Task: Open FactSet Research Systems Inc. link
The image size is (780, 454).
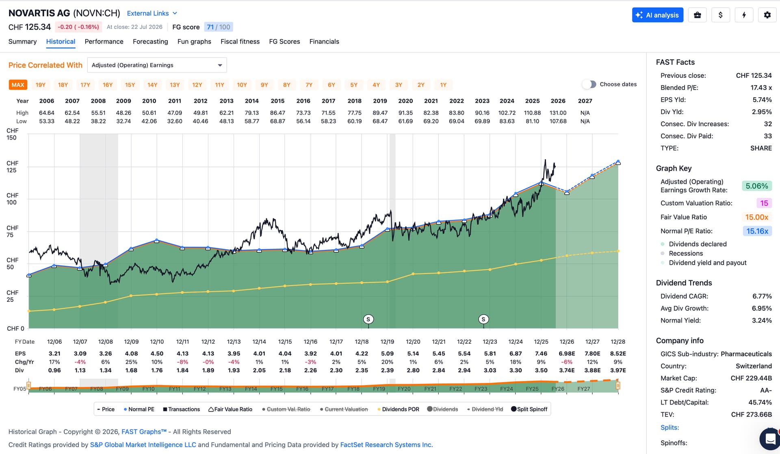Action: pos(386,445)
